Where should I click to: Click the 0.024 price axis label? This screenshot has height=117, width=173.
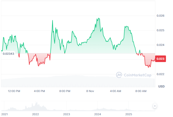[x=161, y=45]
